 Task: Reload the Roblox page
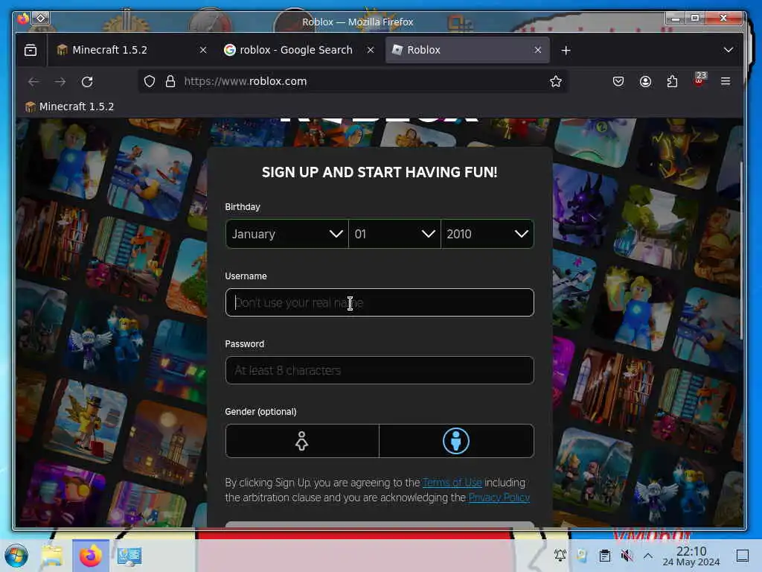(87, 82)
